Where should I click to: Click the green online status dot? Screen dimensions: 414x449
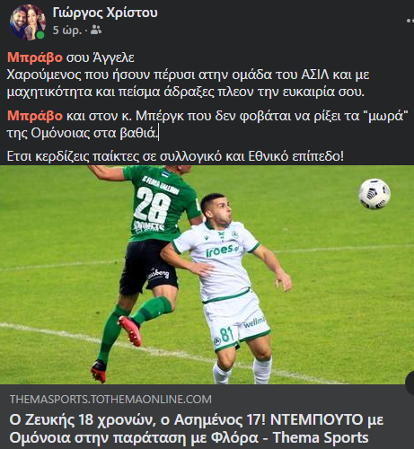pos(40,35)
